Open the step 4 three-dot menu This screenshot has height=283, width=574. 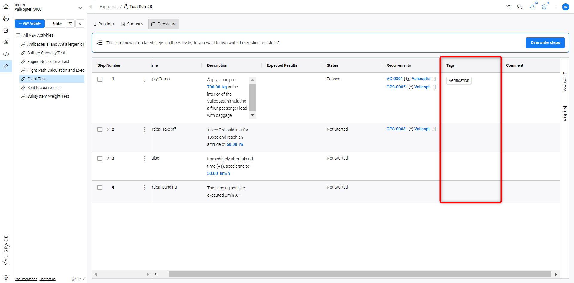145,187
